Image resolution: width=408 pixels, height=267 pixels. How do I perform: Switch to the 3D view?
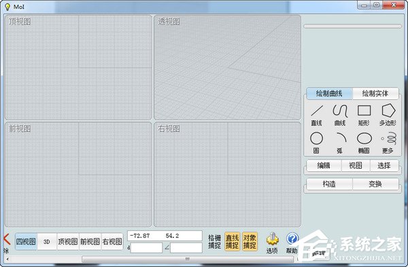47,241
